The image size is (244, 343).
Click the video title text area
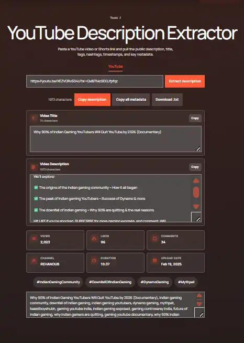click(x=116, y=139)
